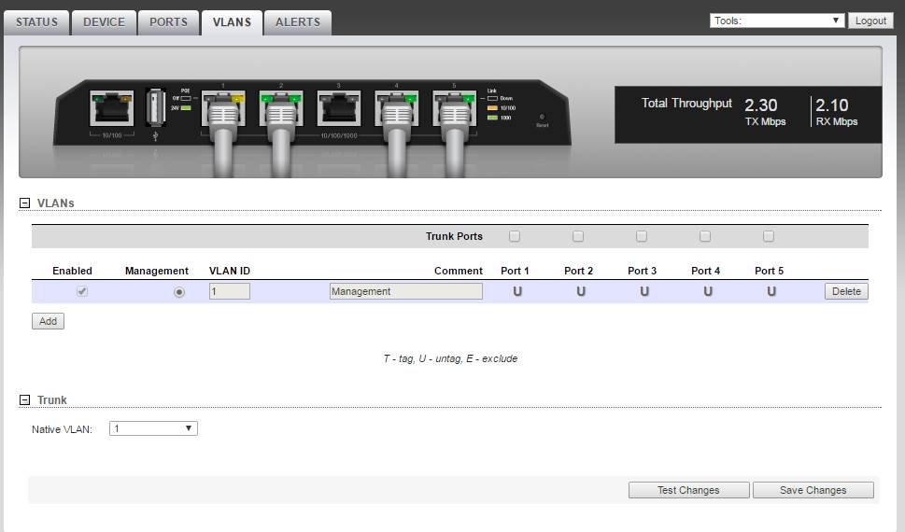Collapse the VLANs section
Image resolution: width=905 pixels, height=532 pixels.
click(25, 203)
